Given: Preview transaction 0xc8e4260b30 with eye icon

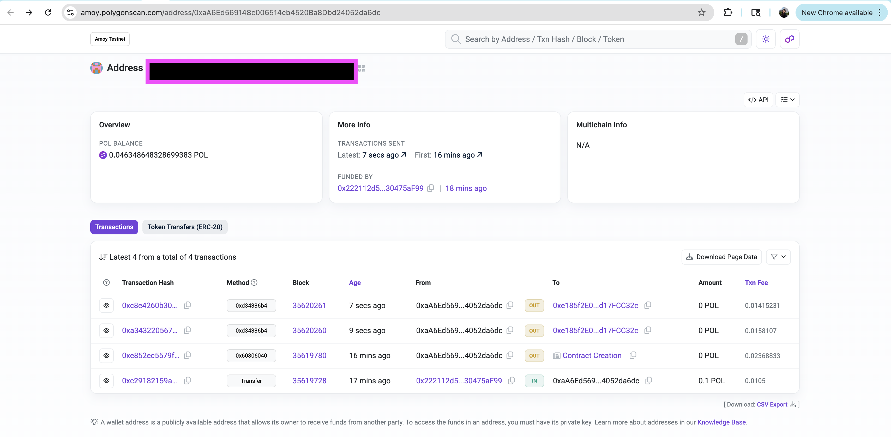Looking at the screenshot, I should 106,305.
